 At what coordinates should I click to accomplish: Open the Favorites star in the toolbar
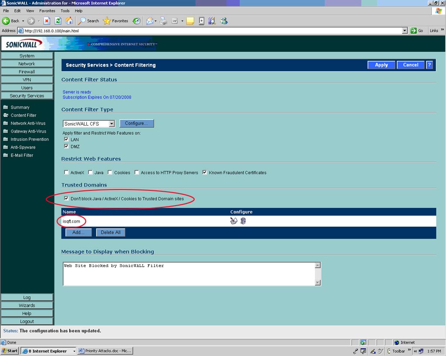(x=115, y=21)
